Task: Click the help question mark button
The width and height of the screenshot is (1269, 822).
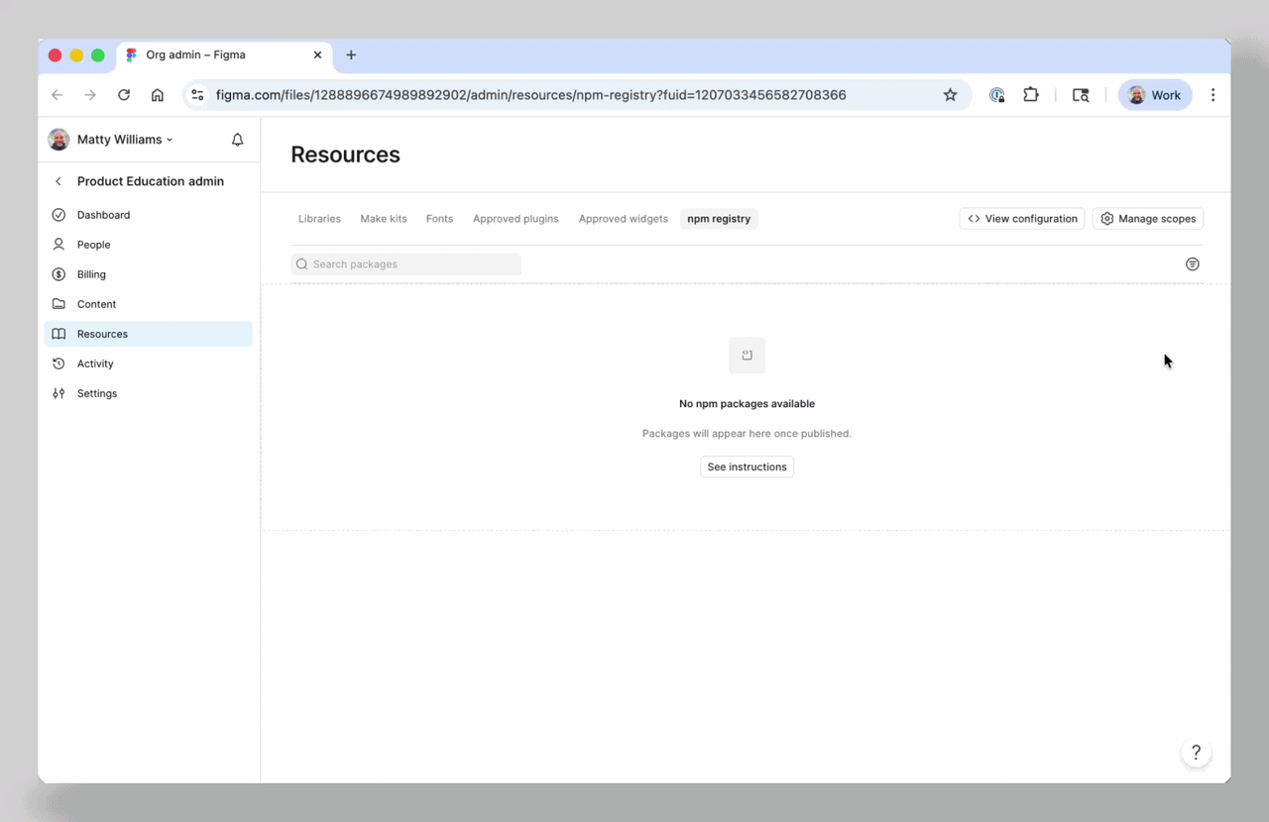Action: [x=1197, y=753]
